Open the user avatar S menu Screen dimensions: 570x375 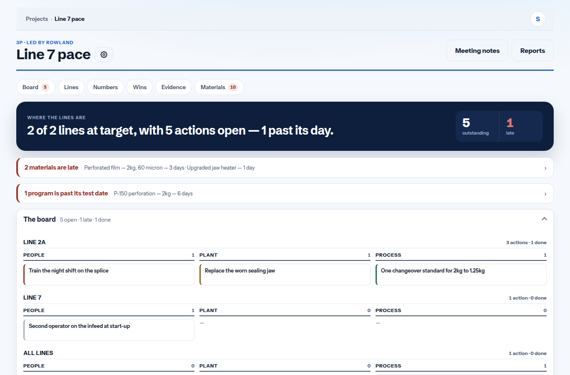tap(538, 19)
